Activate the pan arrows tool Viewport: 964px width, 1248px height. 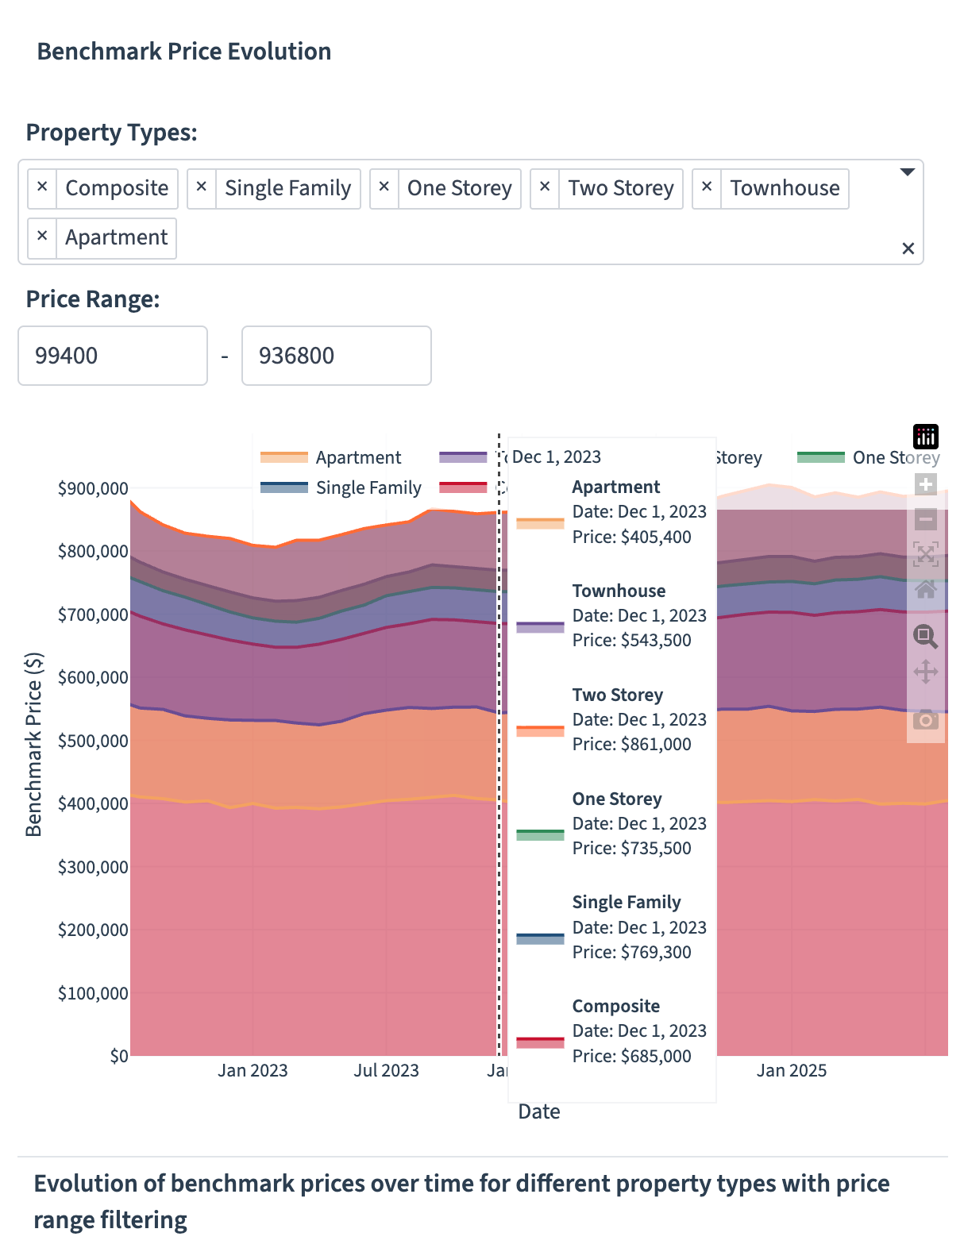(x=926, y=672)
